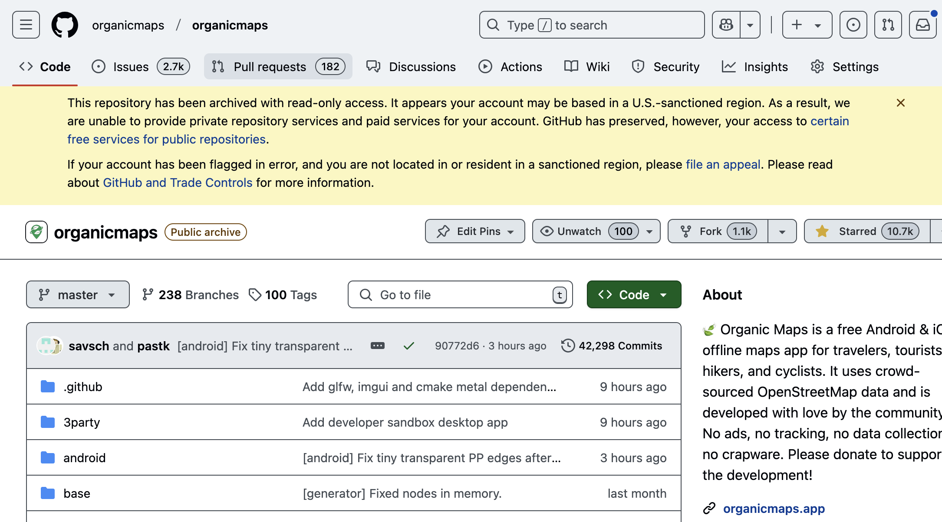Click the Go to file search input

[x=461, y=294]
